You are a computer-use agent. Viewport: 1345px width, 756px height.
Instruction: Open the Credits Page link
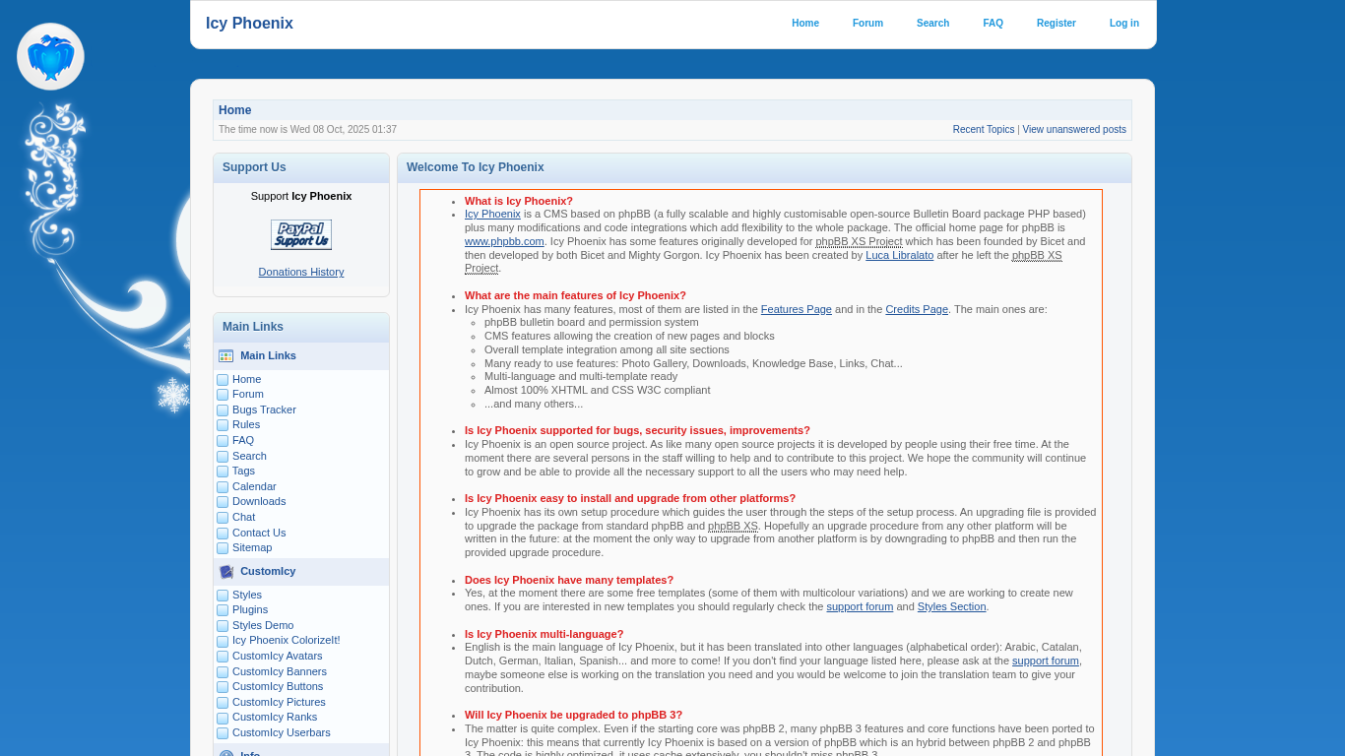point(917,309)
